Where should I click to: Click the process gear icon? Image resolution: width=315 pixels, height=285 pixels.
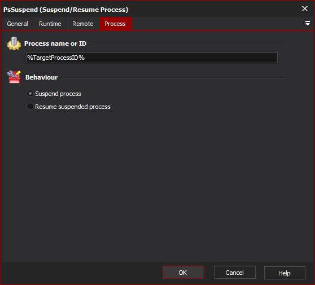(14, 43)
